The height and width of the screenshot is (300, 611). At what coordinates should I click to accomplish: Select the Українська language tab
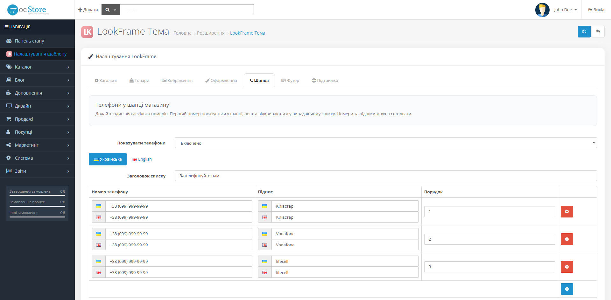[108, 159]
